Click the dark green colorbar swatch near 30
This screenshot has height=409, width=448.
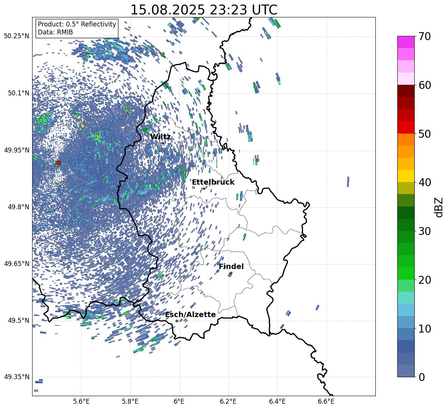pos(406,225)
